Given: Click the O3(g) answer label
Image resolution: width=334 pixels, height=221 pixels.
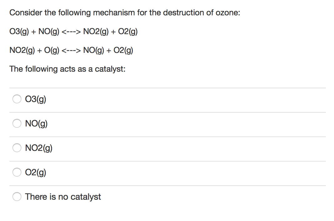Looking at the screenshot, I should [35, 99].
